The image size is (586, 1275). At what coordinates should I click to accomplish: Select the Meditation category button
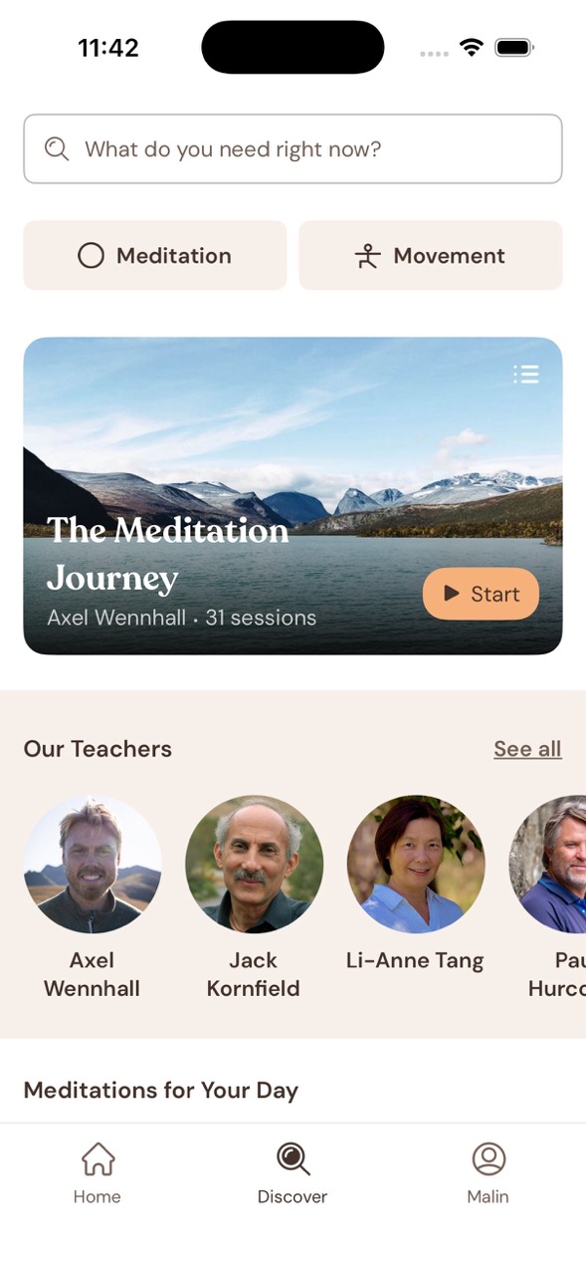pyautogui.click(x=155, y=256)
